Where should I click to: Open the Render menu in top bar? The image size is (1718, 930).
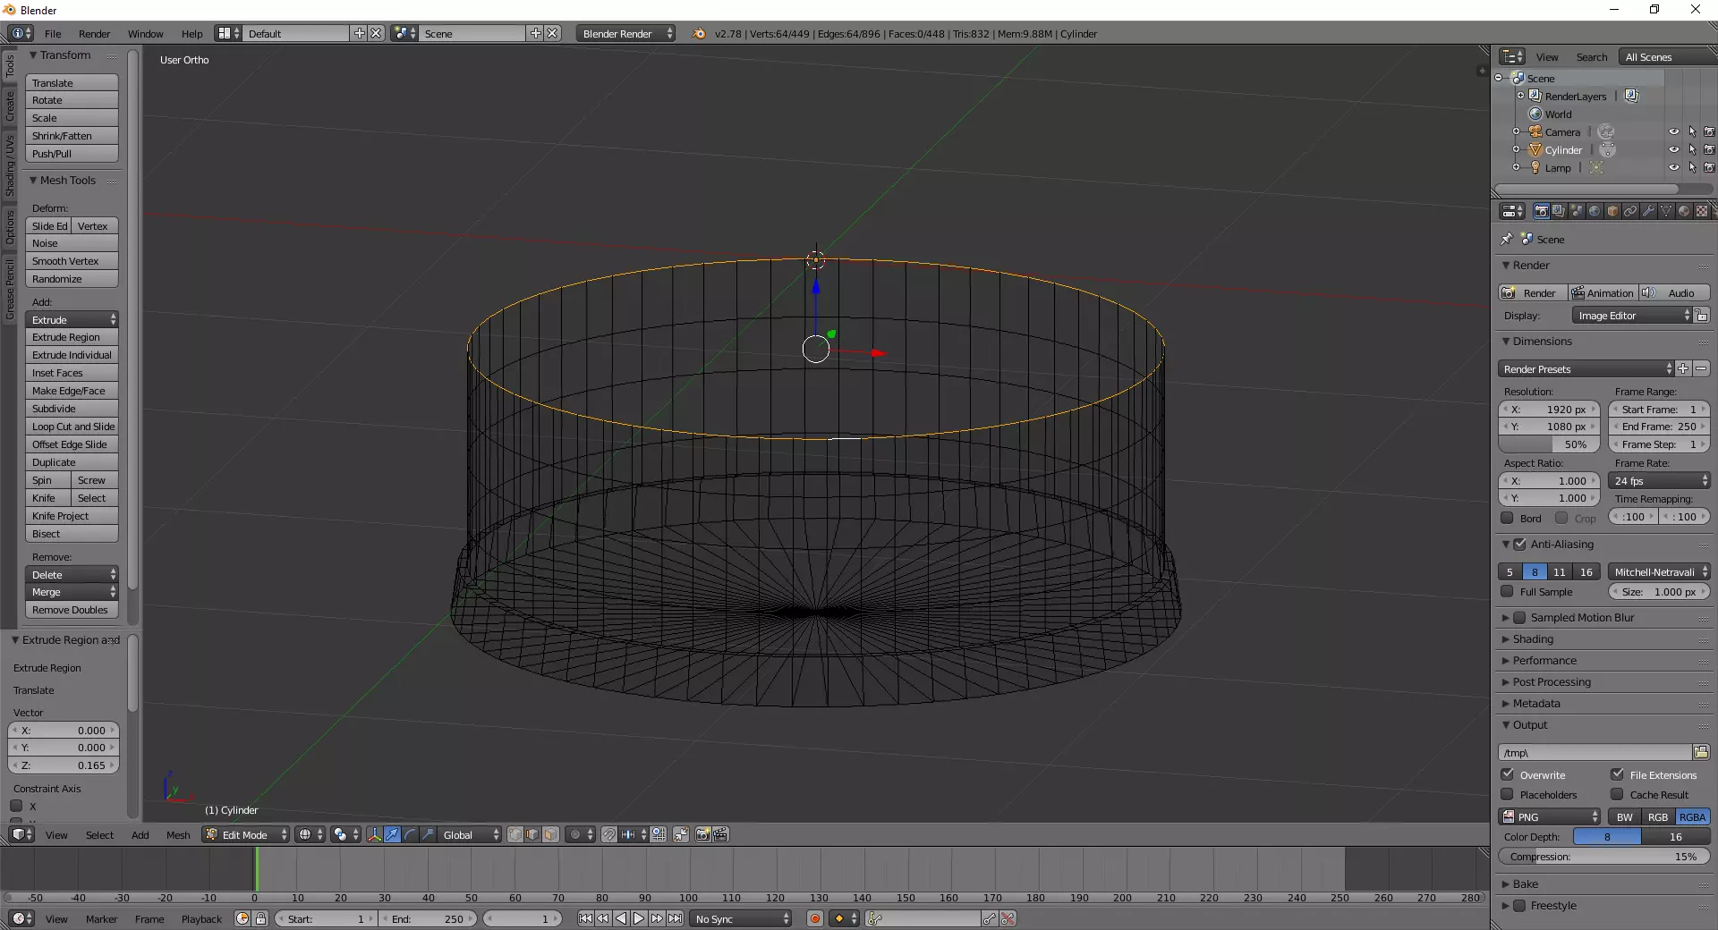click(x=94, y=34)
